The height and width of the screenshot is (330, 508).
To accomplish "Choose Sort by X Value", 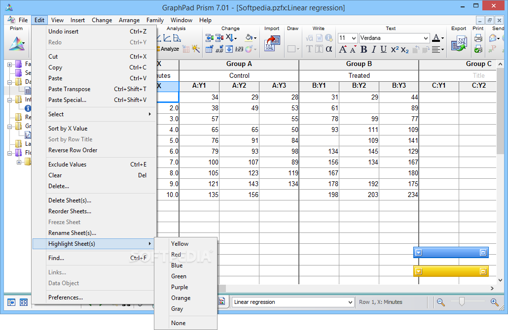I will pyautogui.click(x=94, y=129).
